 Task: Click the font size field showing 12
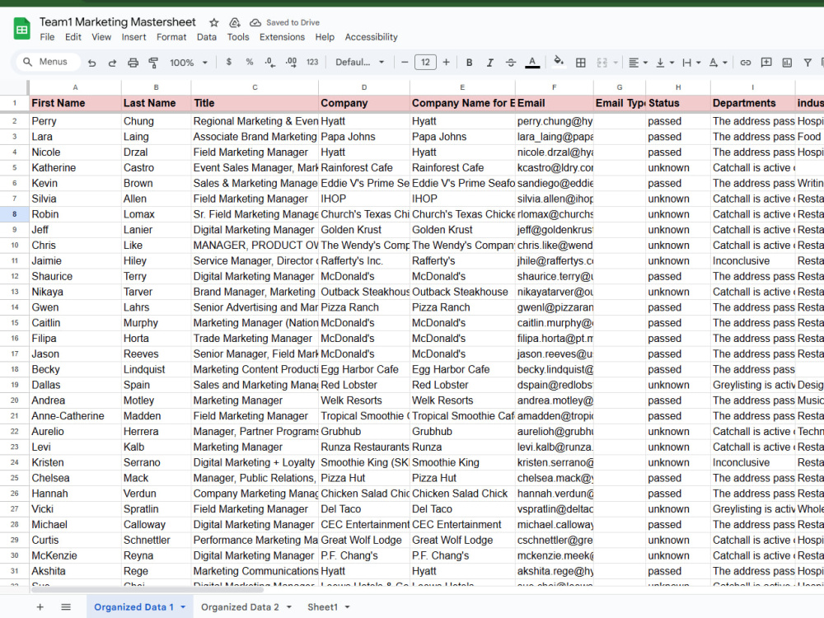click(x=425, y=63)
